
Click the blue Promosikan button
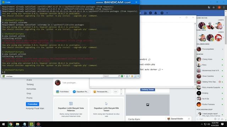(x=32, y=104)
